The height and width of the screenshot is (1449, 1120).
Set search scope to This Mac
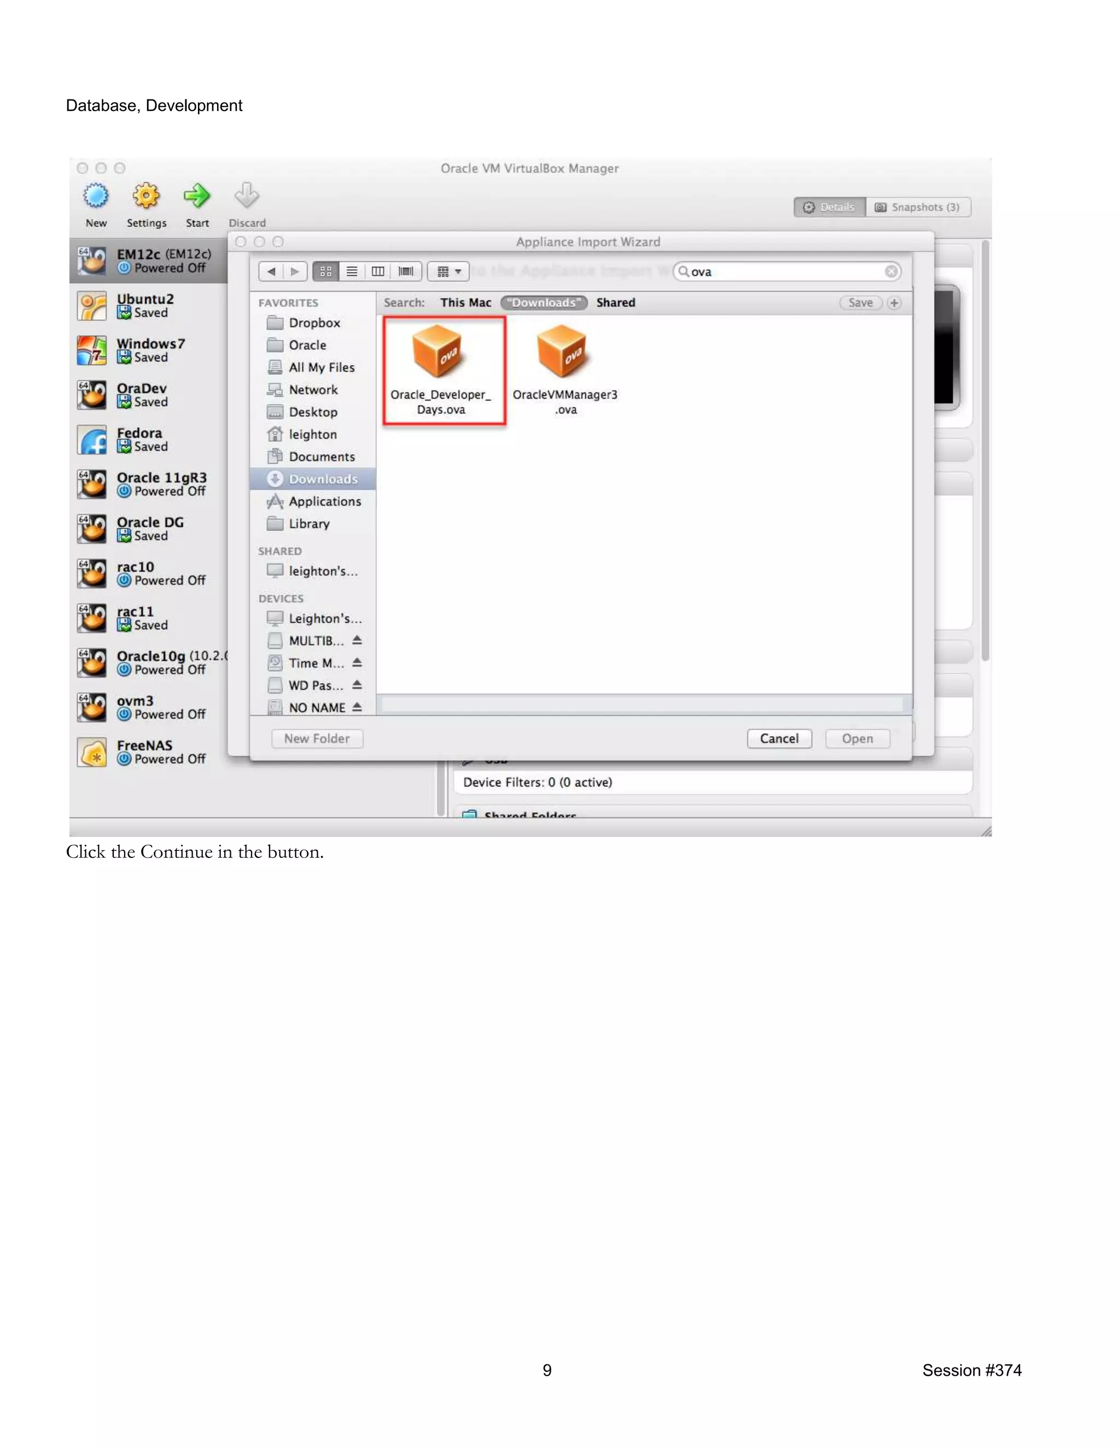point(466,302)
